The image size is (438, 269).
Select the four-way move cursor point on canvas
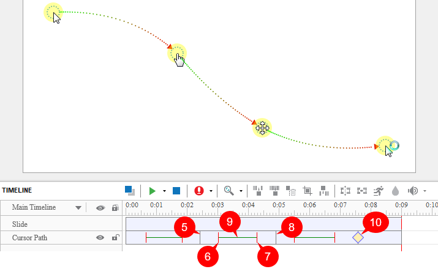262,128
